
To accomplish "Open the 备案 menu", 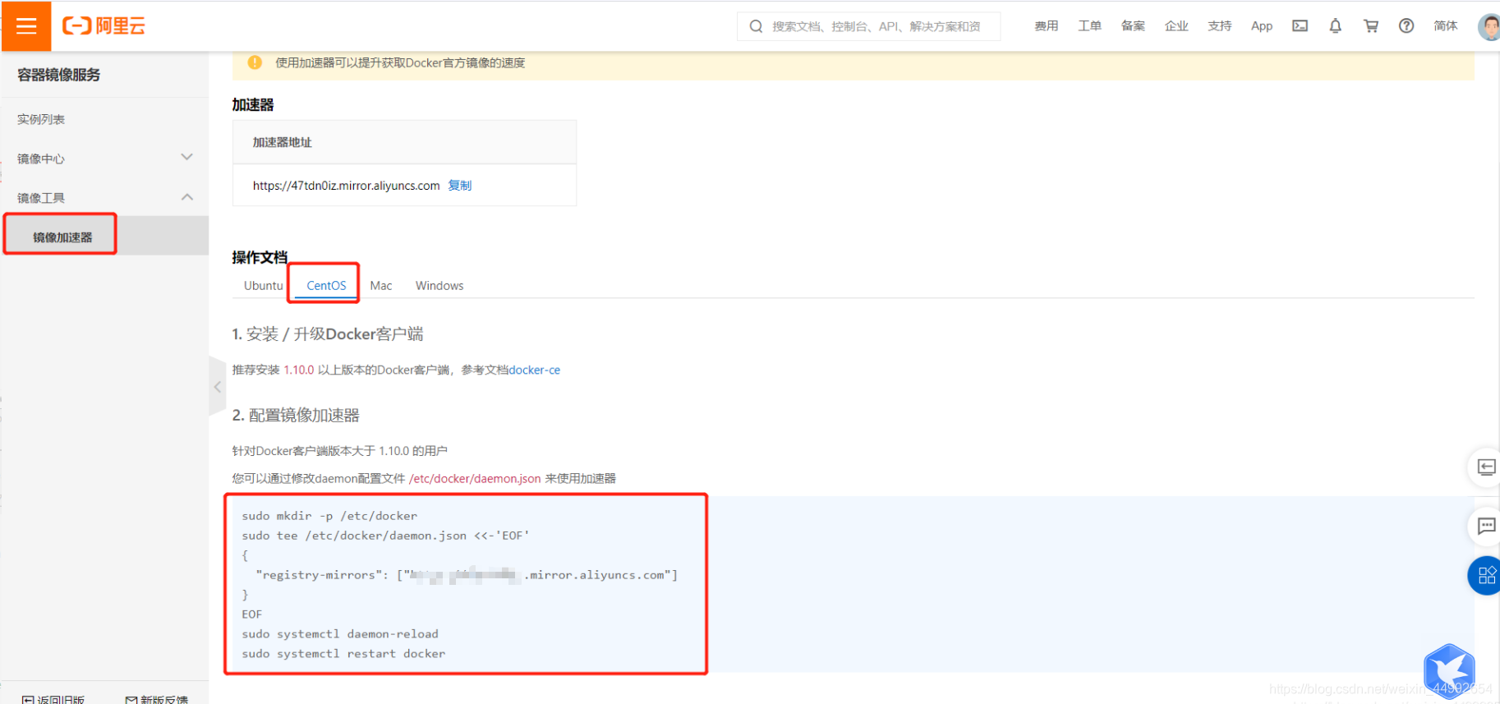I will point(1133,26).
